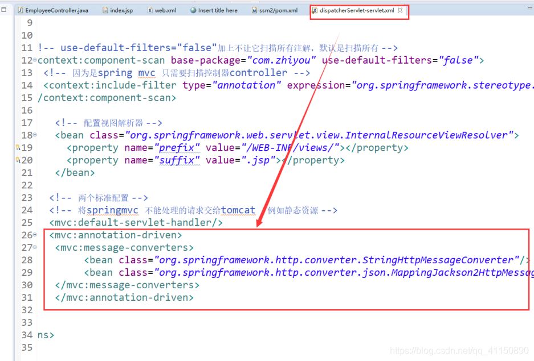534x361 pixels.
Task: Click the tomcat word in line 24 comment
Action: 238,210
